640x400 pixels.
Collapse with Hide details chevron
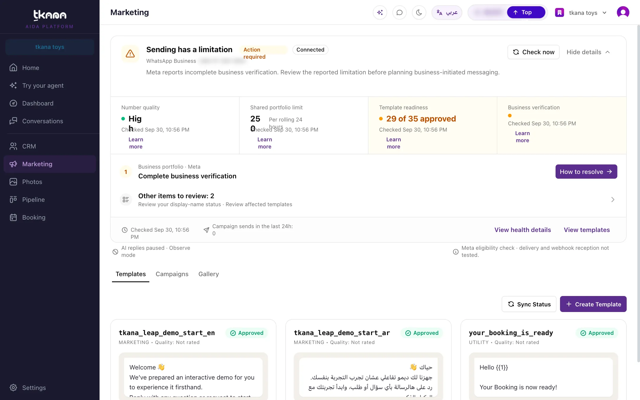[588, 52]
